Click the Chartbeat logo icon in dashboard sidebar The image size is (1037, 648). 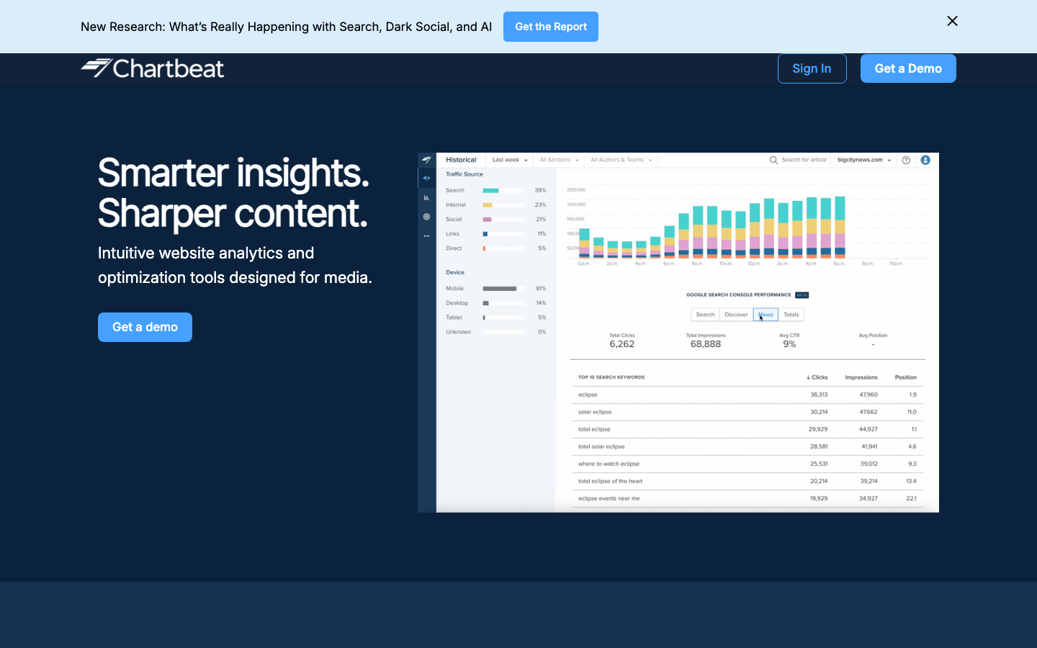pos(426,160)
